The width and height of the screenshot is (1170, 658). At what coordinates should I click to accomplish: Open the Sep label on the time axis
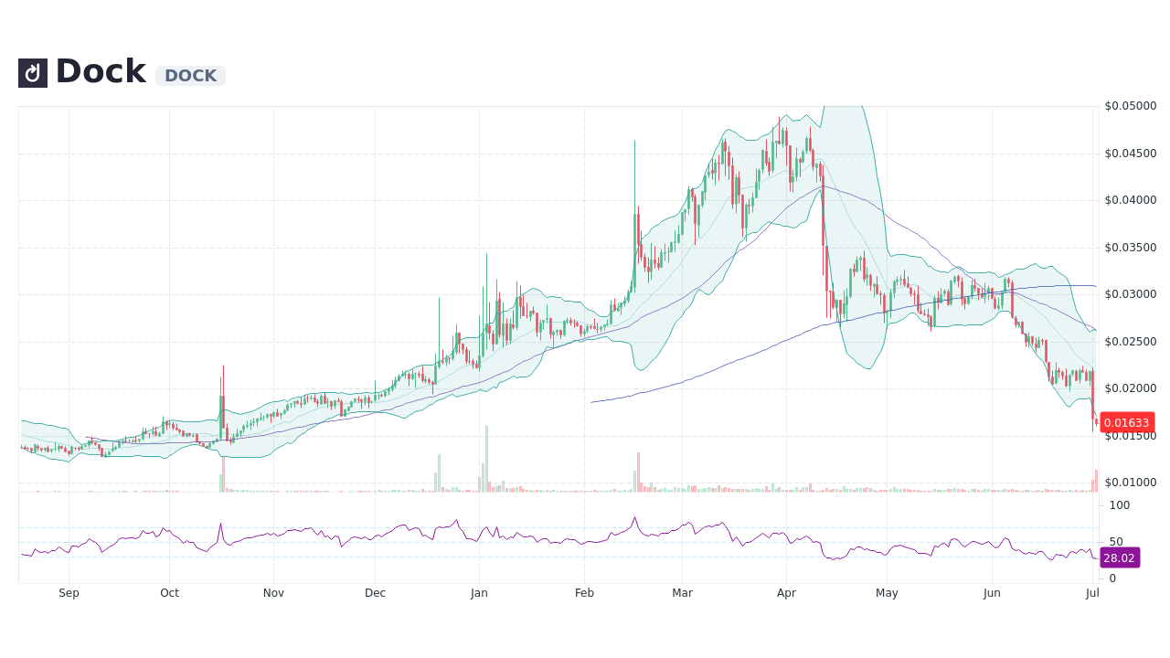[x=68, y=592]
